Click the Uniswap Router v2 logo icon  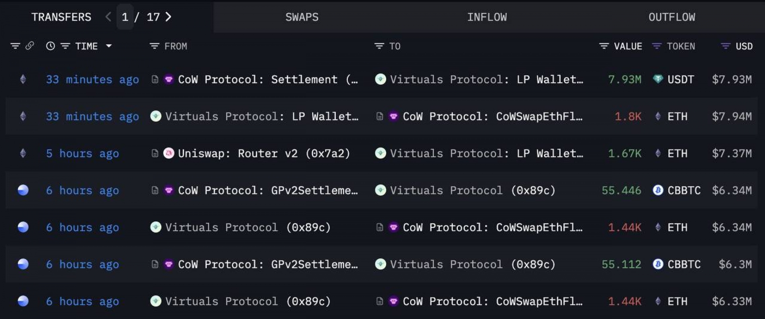169,153
